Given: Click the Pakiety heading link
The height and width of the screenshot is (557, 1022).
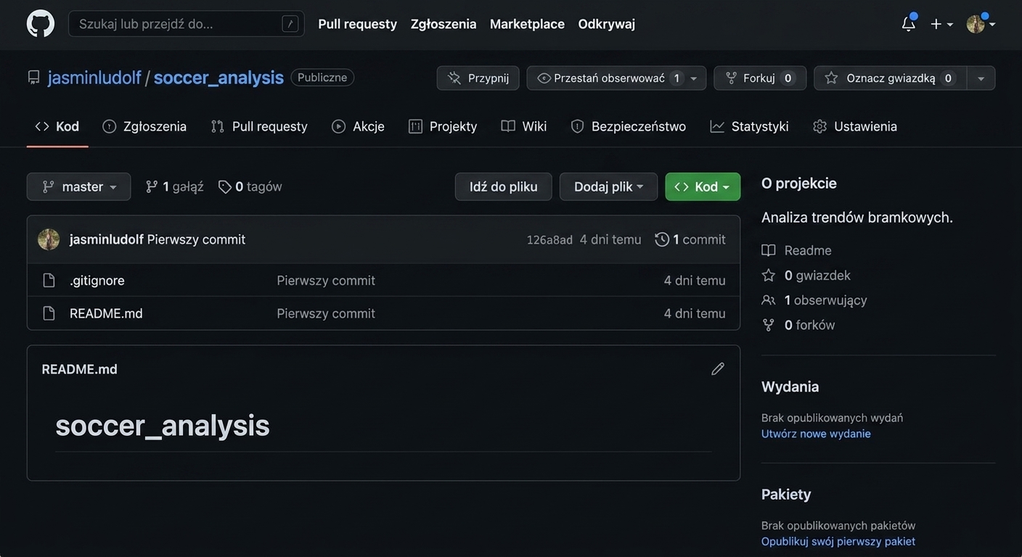Looking at the screenshot, I should point(786,495).
